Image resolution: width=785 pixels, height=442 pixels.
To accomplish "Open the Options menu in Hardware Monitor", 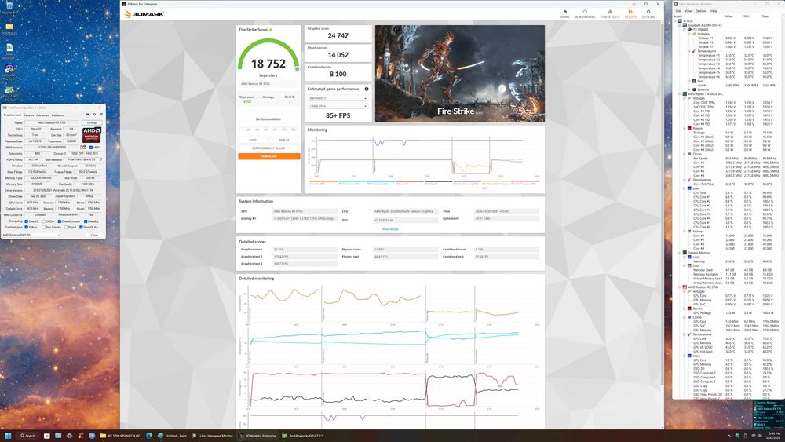I will (x=700, y=10).
